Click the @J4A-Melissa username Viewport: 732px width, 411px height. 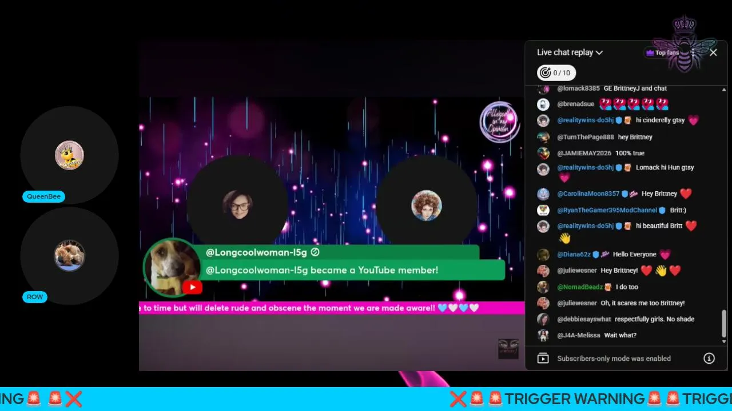point(579,335)
